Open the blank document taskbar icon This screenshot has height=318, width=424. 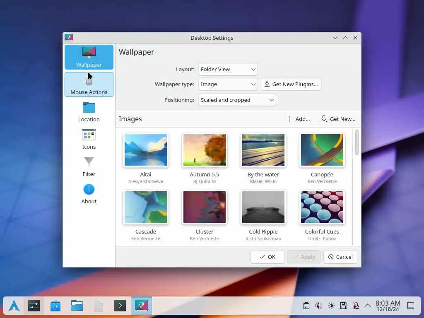99,306
